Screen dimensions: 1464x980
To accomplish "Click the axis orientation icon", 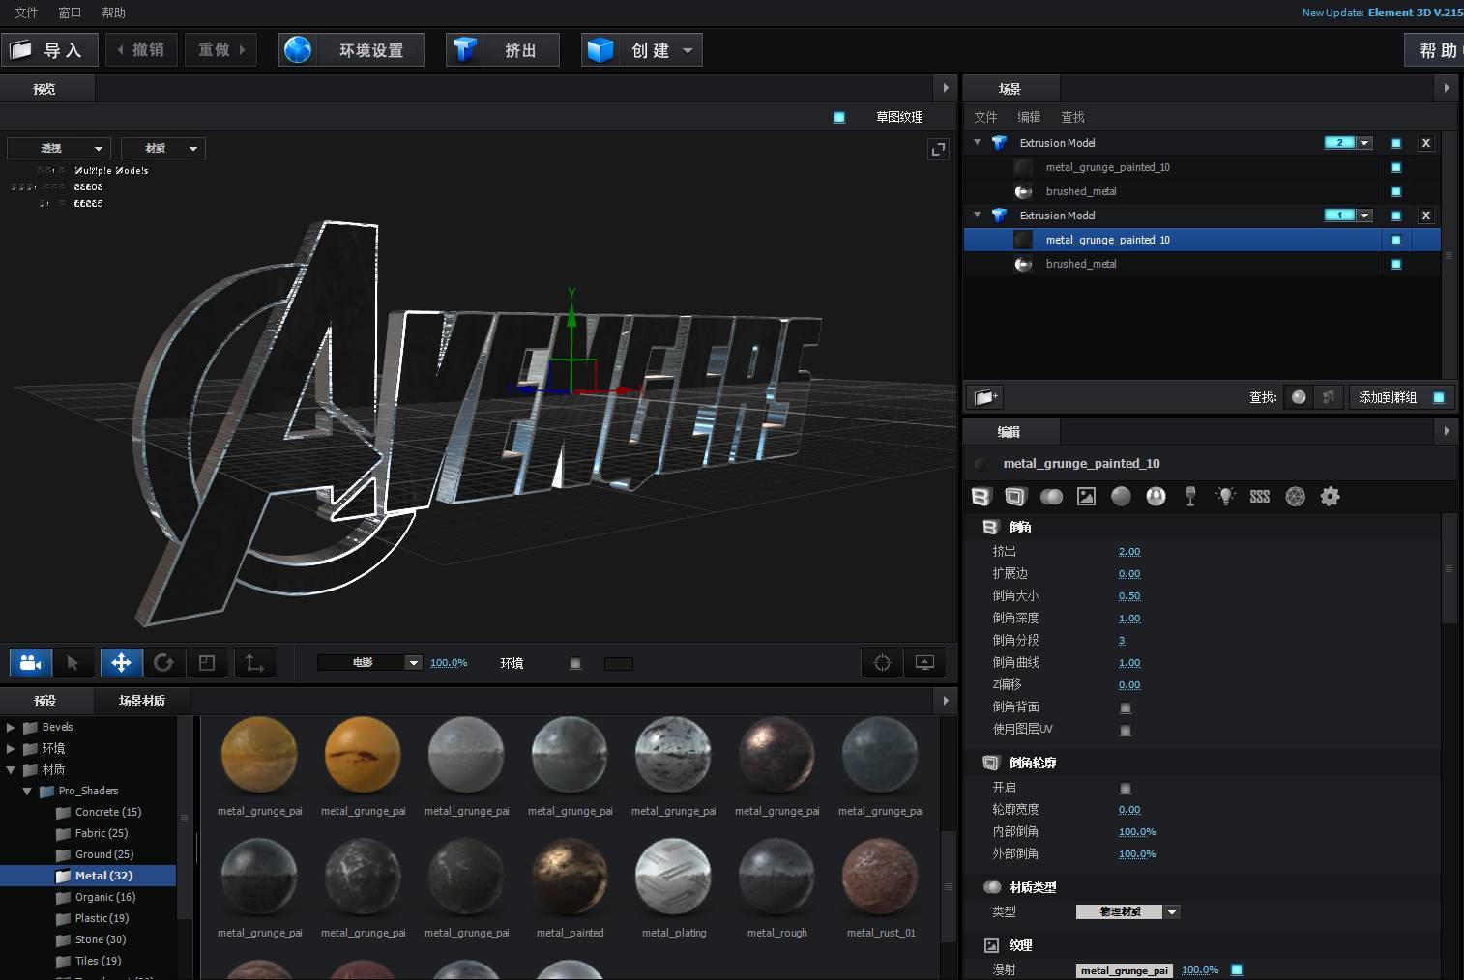I will point(254,663).
